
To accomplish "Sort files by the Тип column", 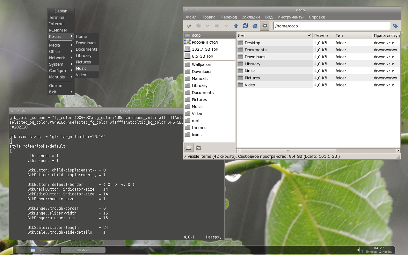I will tap(353, 35).
